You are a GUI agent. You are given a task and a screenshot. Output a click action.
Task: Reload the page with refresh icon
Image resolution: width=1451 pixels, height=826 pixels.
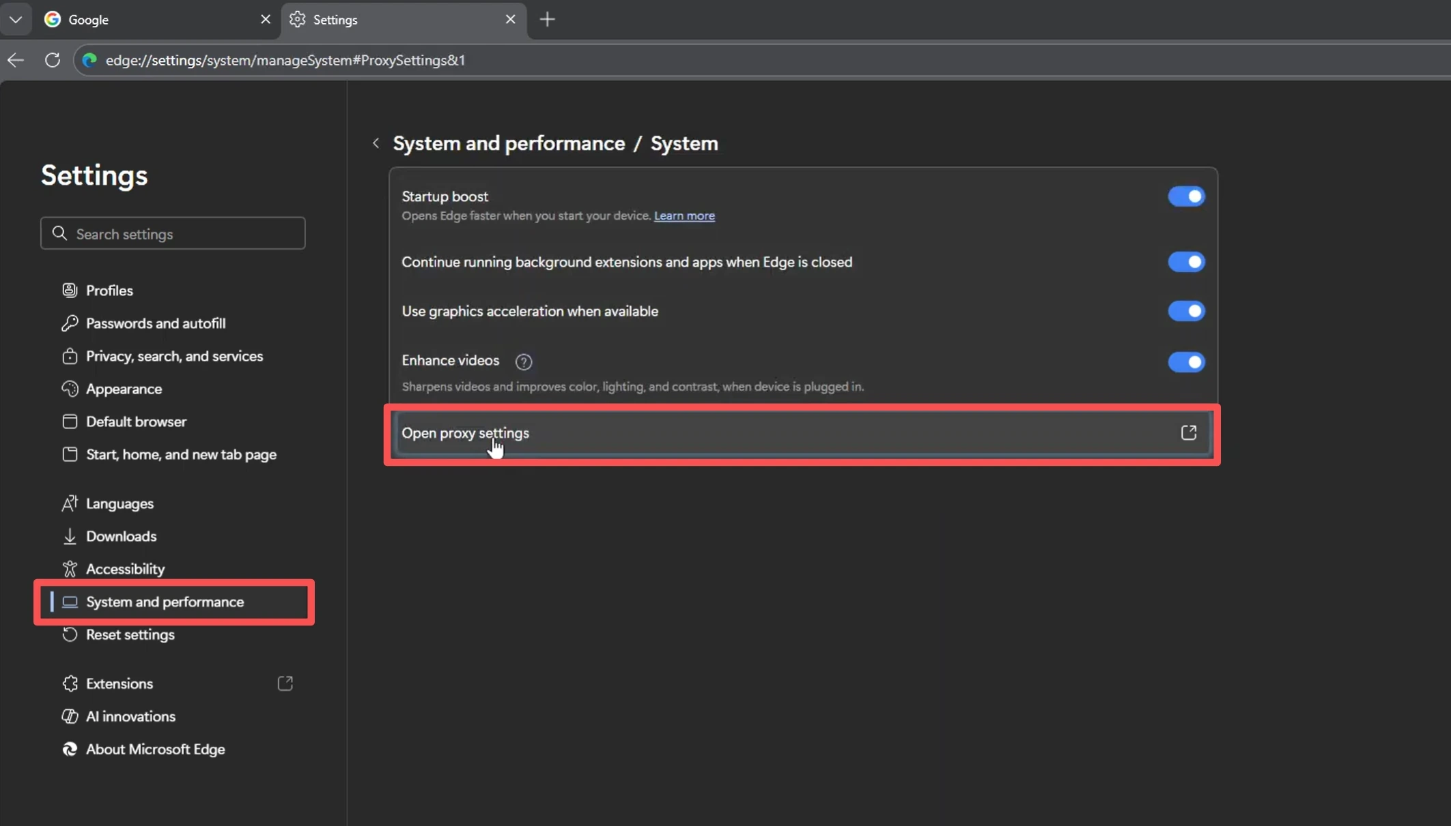53,60
